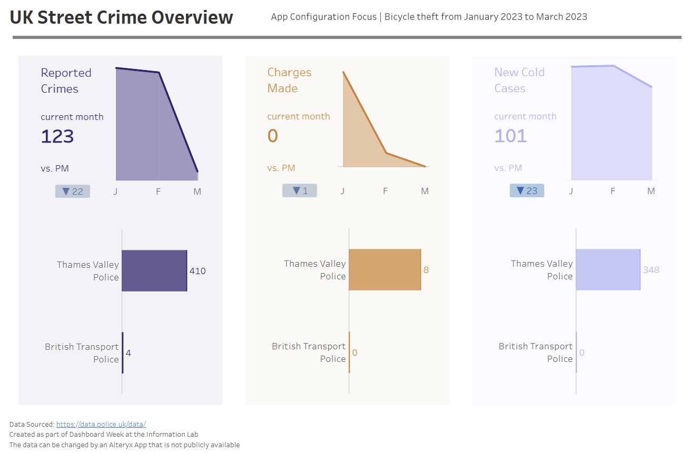Click the Reported Crimes current month value 123

coord(57,137)
